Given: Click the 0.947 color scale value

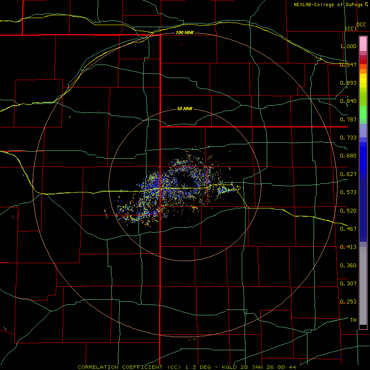Looking at the screenshot, I should click(x=348, y=65).
